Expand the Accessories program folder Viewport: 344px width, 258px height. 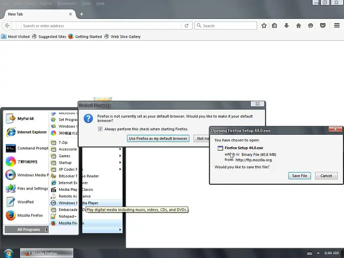click(64, 149)
